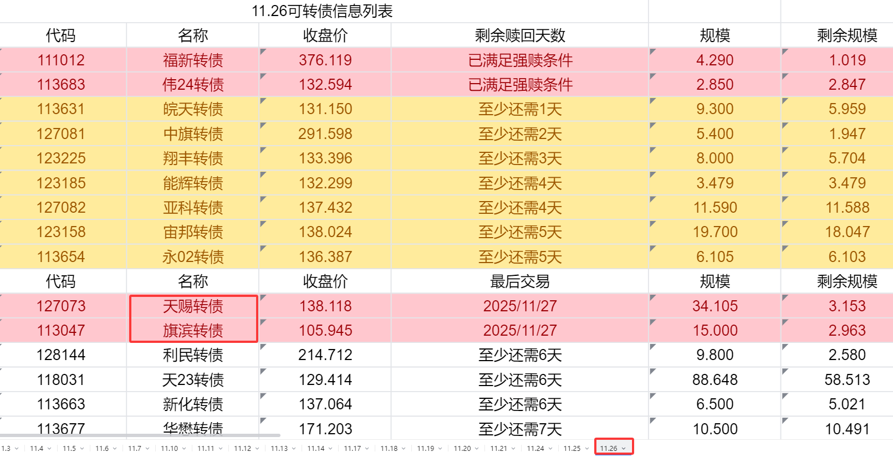The height and width of the screenshot is (457, 893).
Task: Click the chevron next to tab 11.12
Action: coord(257,449)
